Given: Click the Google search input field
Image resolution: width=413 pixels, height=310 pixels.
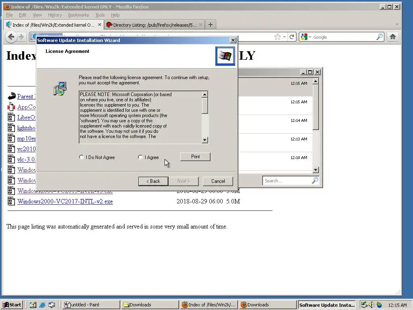Looking at the screenshot, I should (344, 37).
